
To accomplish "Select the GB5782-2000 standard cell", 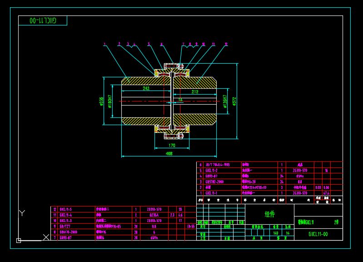I will (x=214, y=182).
